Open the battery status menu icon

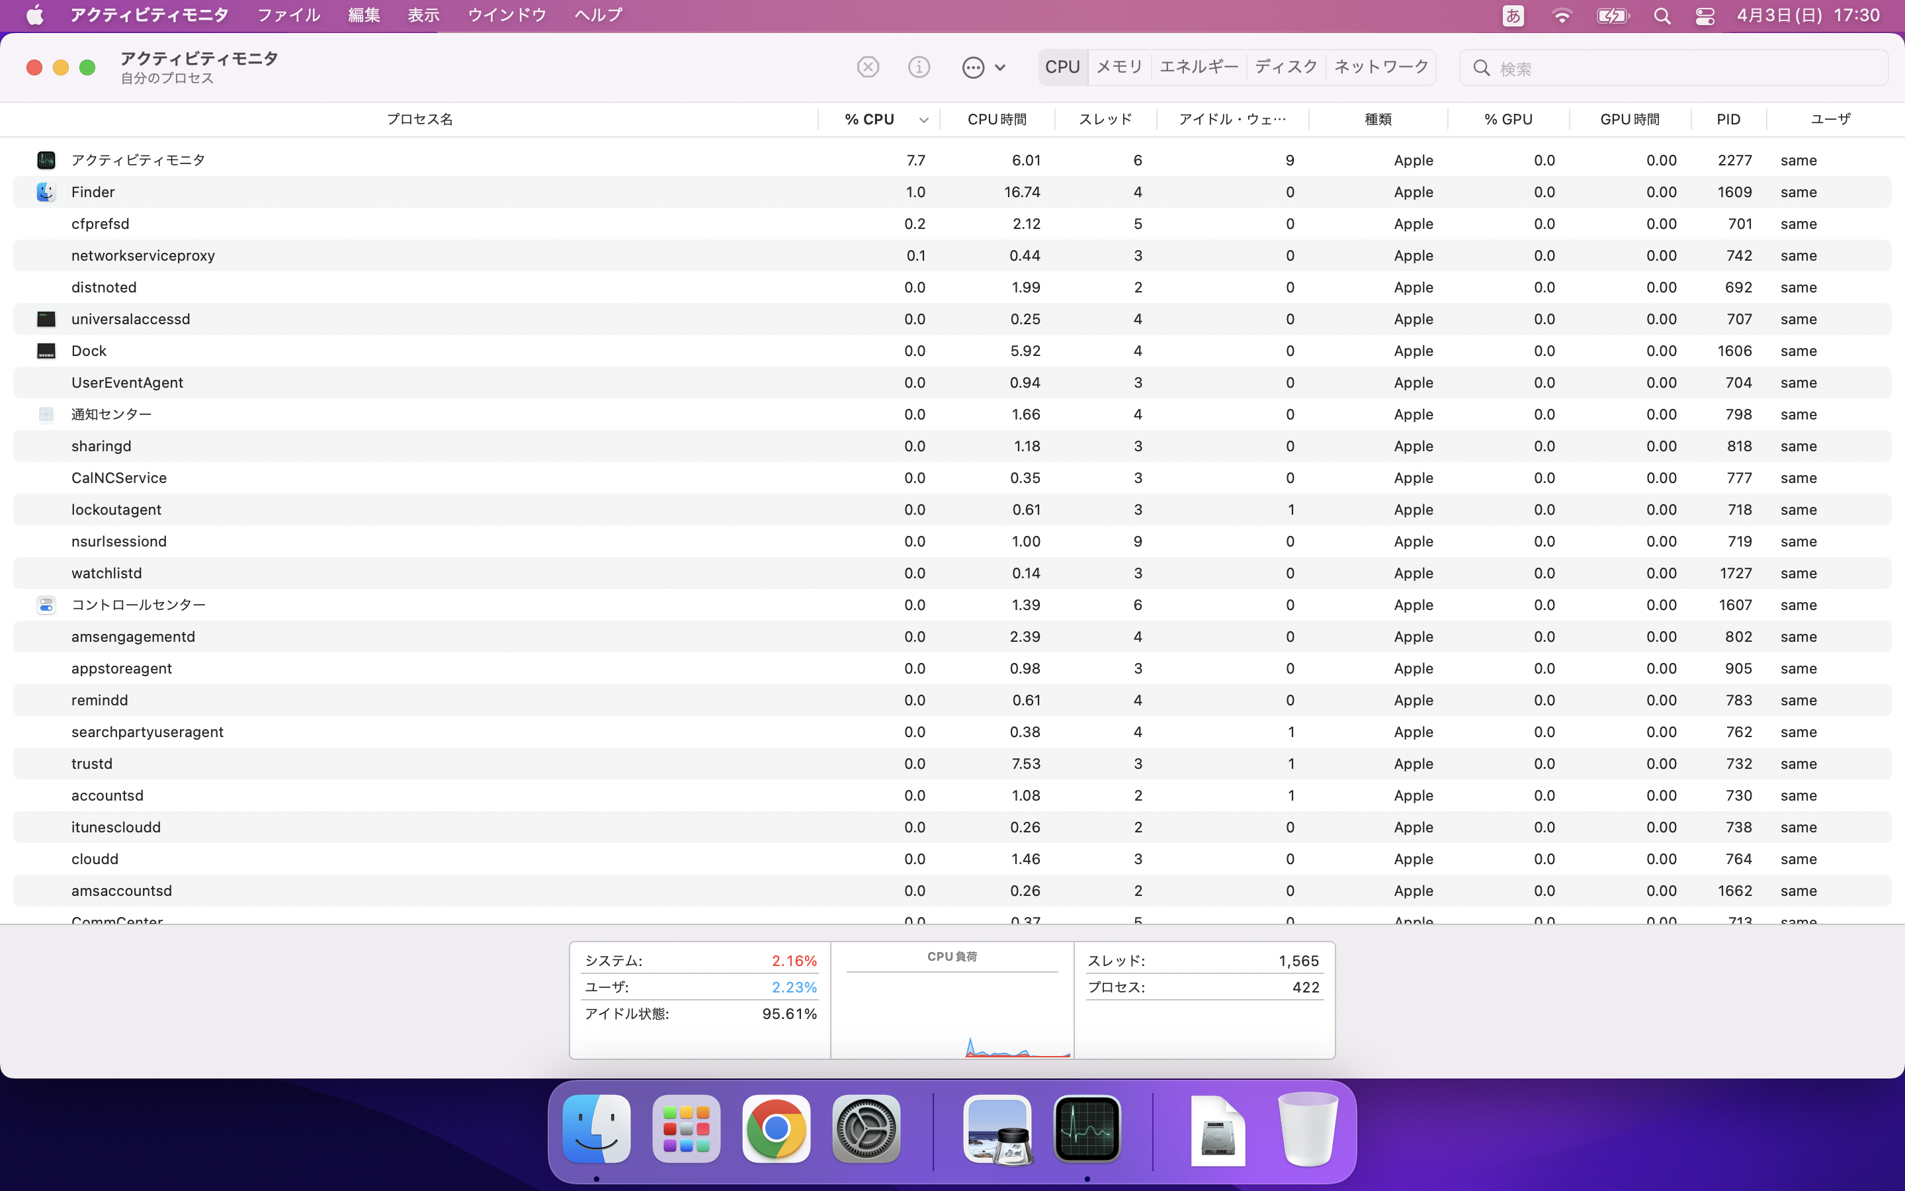pyautogui.click(x=1612, y=16)
